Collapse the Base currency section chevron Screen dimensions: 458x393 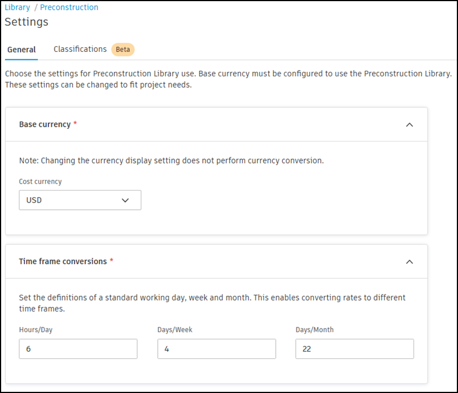pos(409,124)
